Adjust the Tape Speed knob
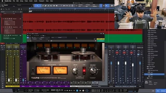This screenshot has height=93, width=166. point(93,71)
